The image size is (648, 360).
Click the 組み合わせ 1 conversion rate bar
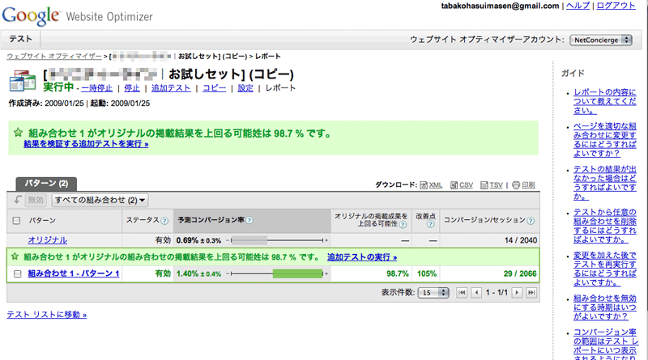(275, 274)
